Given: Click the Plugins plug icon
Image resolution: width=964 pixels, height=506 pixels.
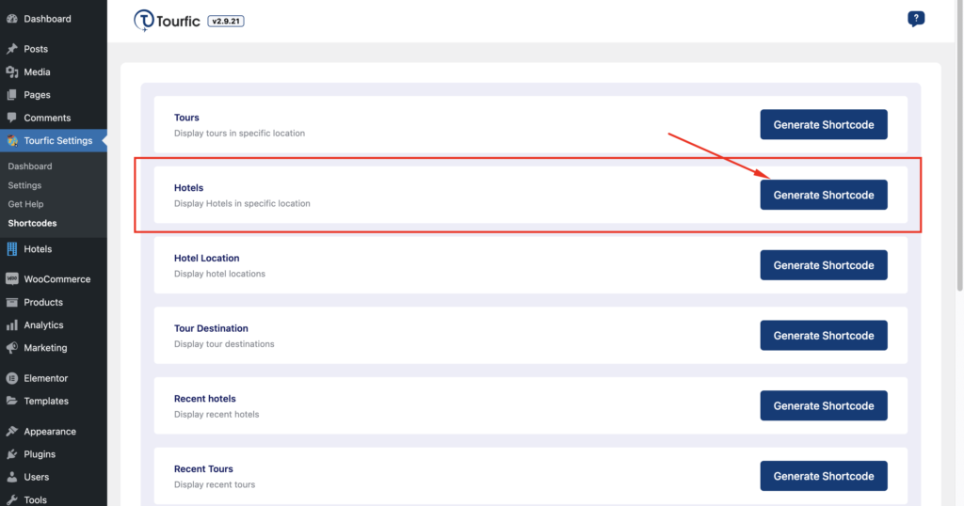Looking at the screenshot, I should pyautogui.click(x=11, y=454).
